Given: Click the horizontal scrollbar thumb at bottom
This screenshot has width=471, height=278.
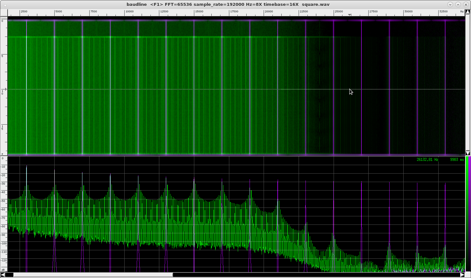Looking at the screenshot, I should coord(93,275).
